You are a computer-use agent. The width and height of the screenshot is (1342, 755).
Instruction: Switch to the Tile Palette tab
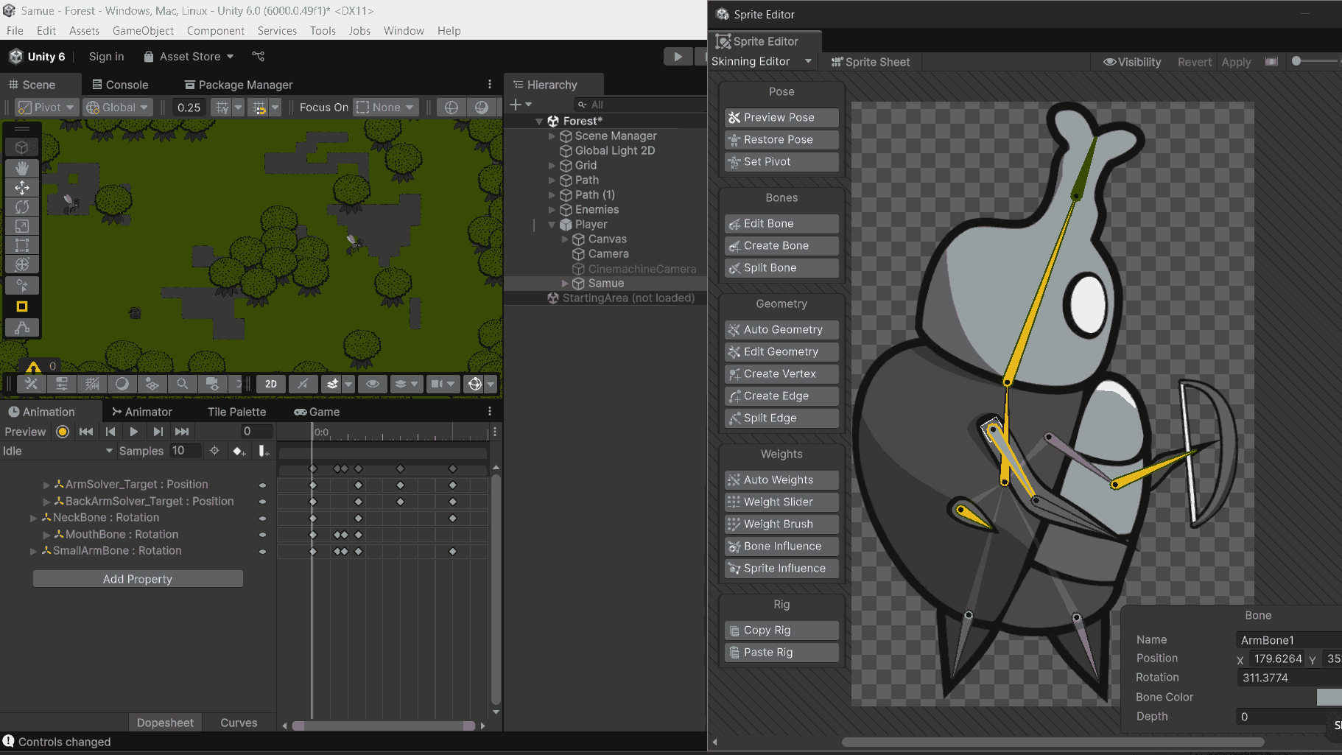[x=236, y=412]
